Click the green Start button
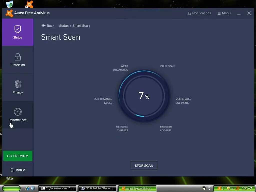Viewport: 256px width, 192px height. pyautogui.click(x=11, y=188)
